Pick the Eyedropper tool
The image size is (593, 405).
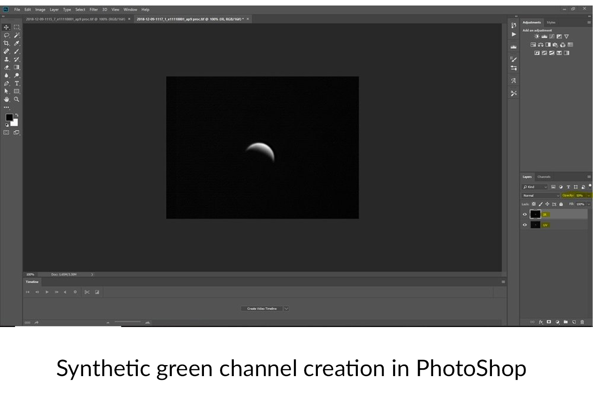17,43
